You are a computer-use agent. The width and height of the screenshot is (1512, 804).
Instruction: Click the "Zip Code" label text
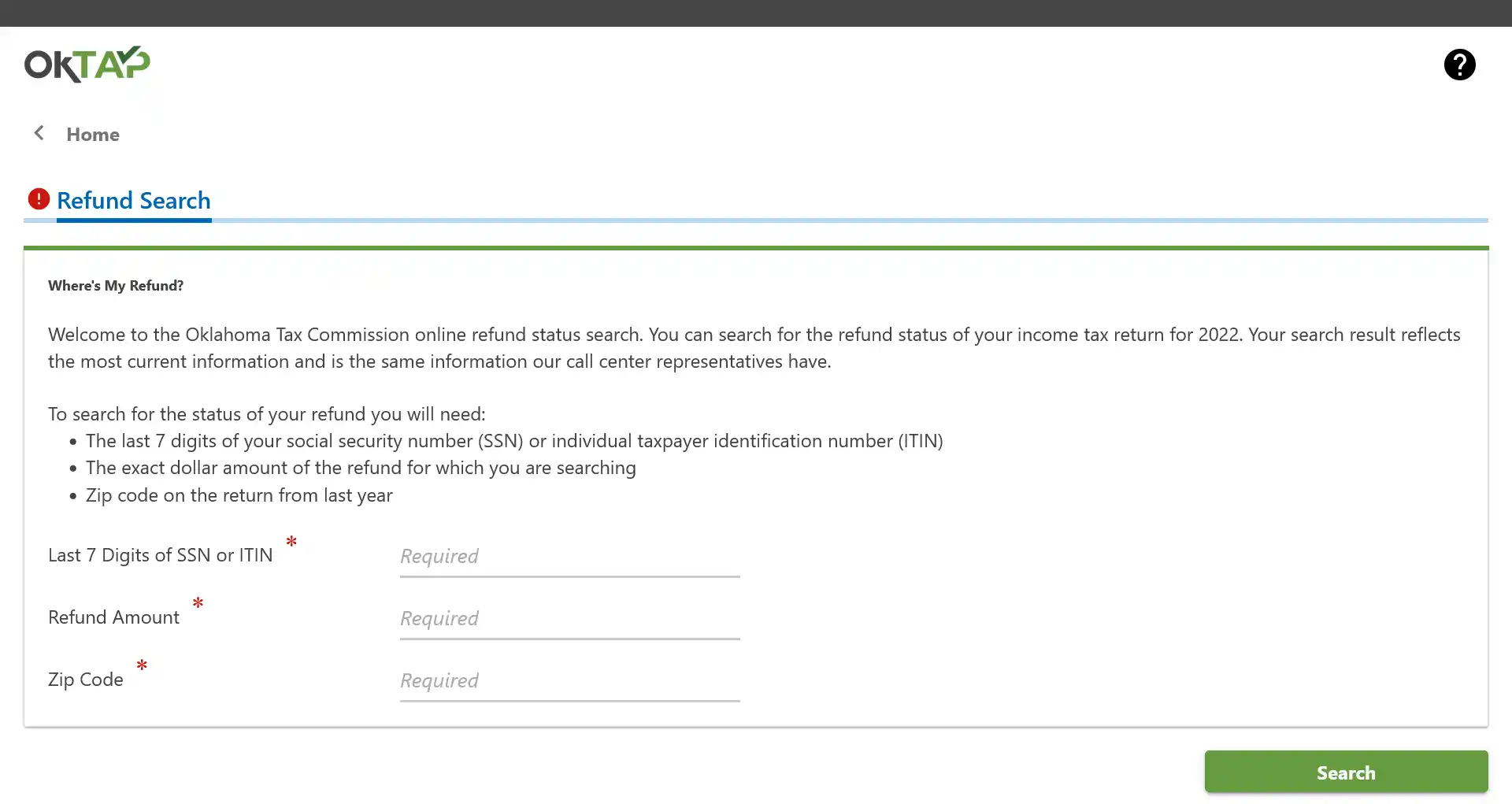click(x=86, y=680)
